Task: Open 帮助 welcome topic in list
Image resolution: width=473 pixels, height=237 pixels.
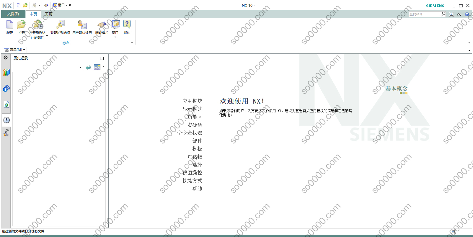Action: [x=197, y=189]
